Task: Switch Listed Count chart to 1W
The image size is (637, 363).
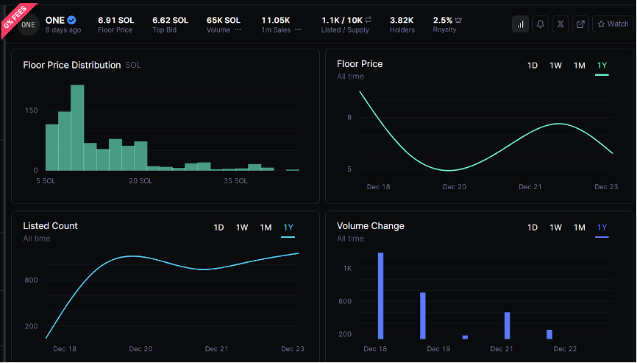Action: (x=242, y=228)
